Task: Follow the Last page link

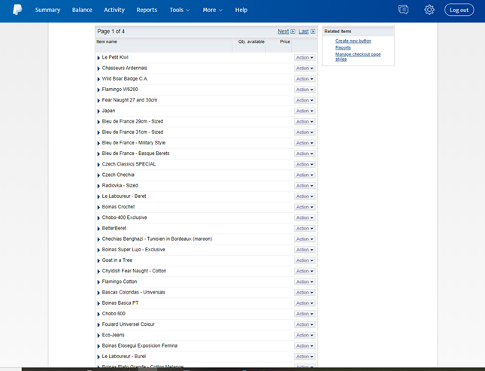Action: coord(304,32)
